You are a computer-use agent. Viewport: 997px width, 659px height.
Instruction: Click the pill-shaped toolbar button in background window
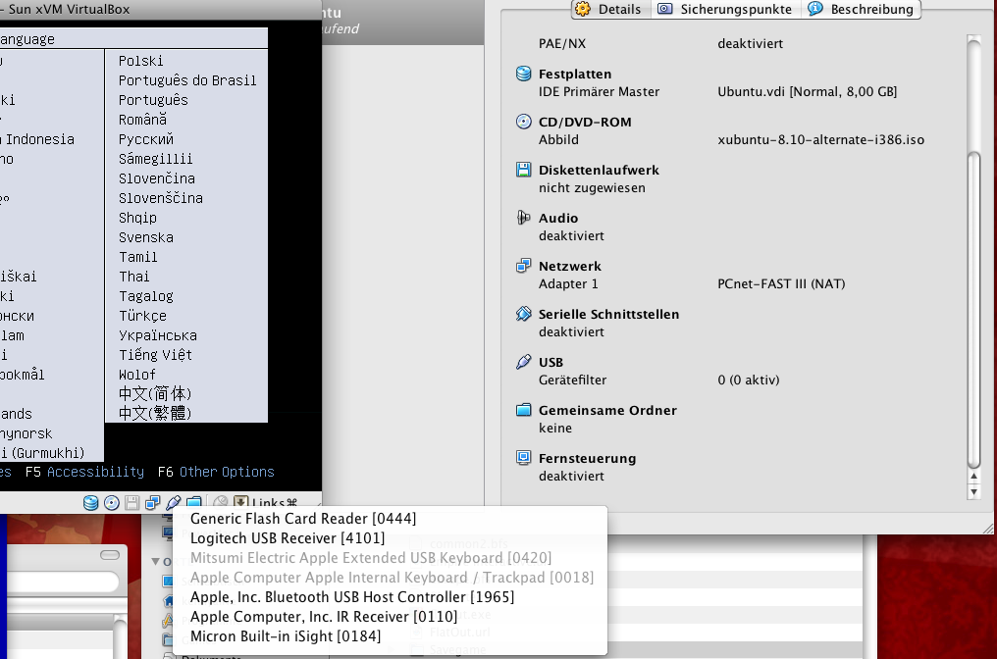pyautogui.click(x=110, y=555)
